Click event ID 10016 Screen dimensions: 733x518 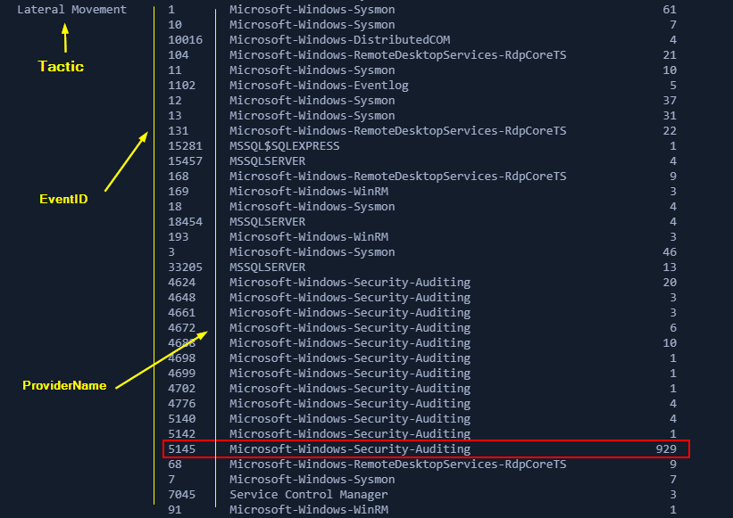(x=185, y=39)
